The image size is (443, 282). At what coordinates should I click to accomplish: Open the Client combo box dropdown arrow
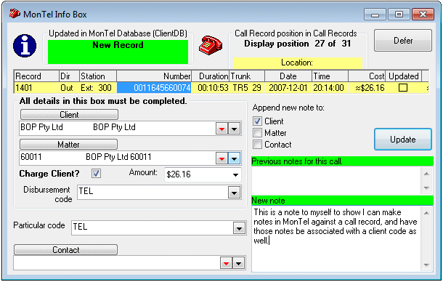click(x=235, y=129)
